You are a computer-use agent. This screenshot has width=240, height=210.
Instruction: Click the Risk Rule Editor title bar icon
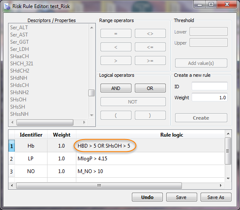pyautogui.click(x=7, y=6)
